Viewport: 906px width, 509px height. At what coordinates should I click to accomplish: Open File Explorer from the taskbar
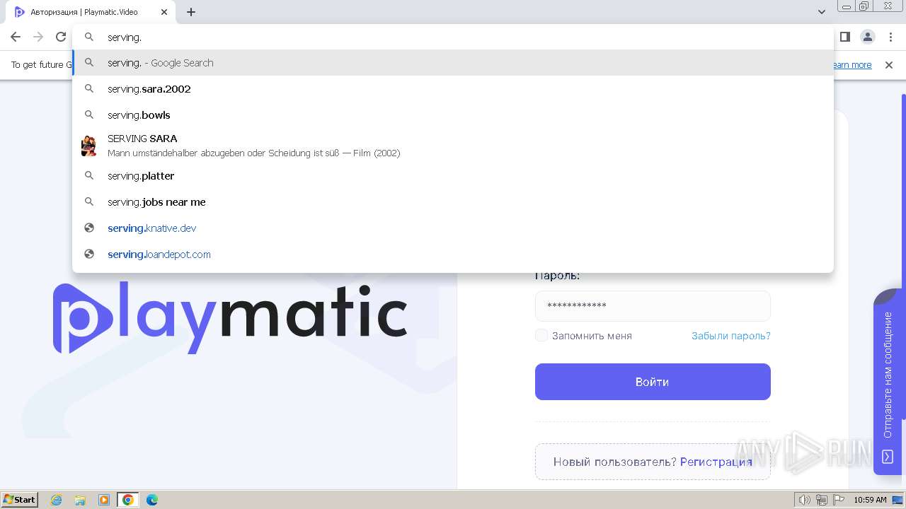(x=80, y=500)
